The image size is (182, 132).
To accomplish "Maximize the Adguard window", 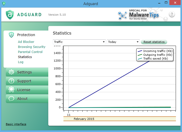I will (x=166, y=3).
